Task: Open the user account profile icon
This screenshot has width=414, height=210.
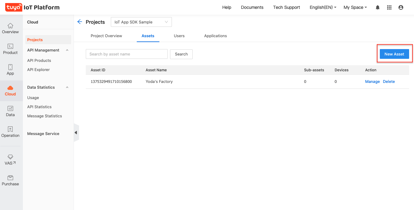Action: point(401,8)
